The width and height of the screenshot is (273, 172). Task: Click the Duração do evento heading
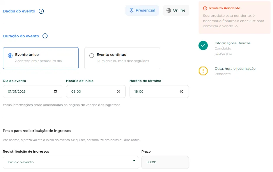pyautogui.click(x=21, y=36)
